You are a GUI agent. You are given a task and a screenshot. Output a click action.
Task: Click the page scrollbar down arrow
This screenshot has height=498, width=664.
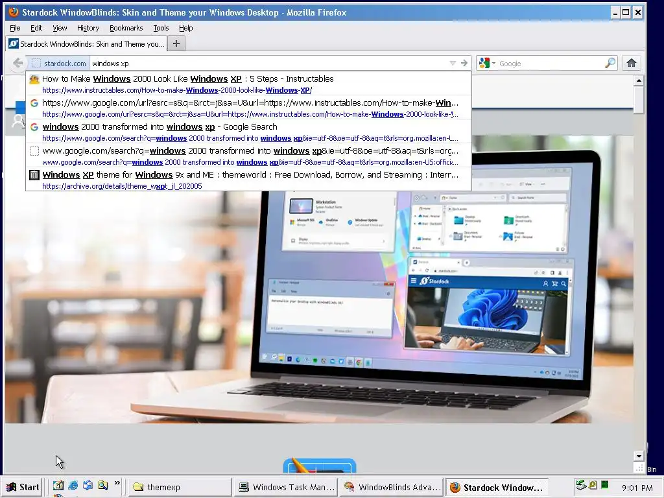pyautogui.click(x=639, y=456)
